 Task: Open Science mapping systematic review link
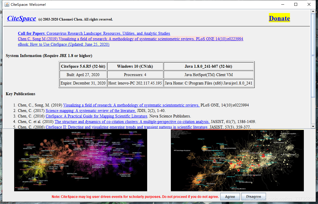tap(91, 111)
